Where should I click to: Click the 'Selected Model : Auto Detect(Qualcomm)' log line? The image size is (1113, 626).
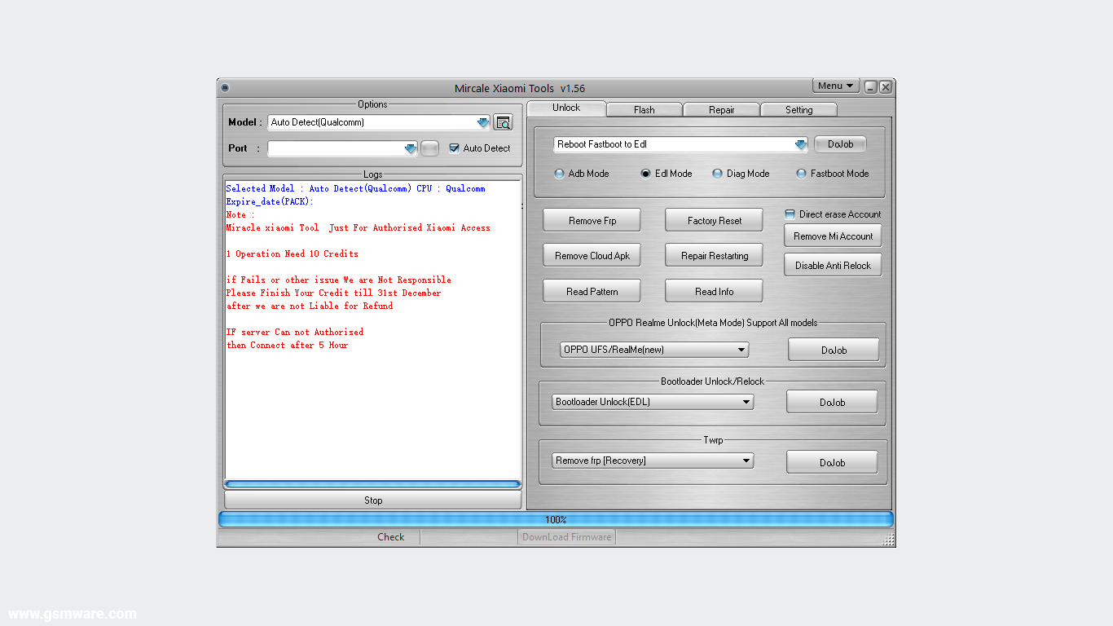tap(355, 188)
